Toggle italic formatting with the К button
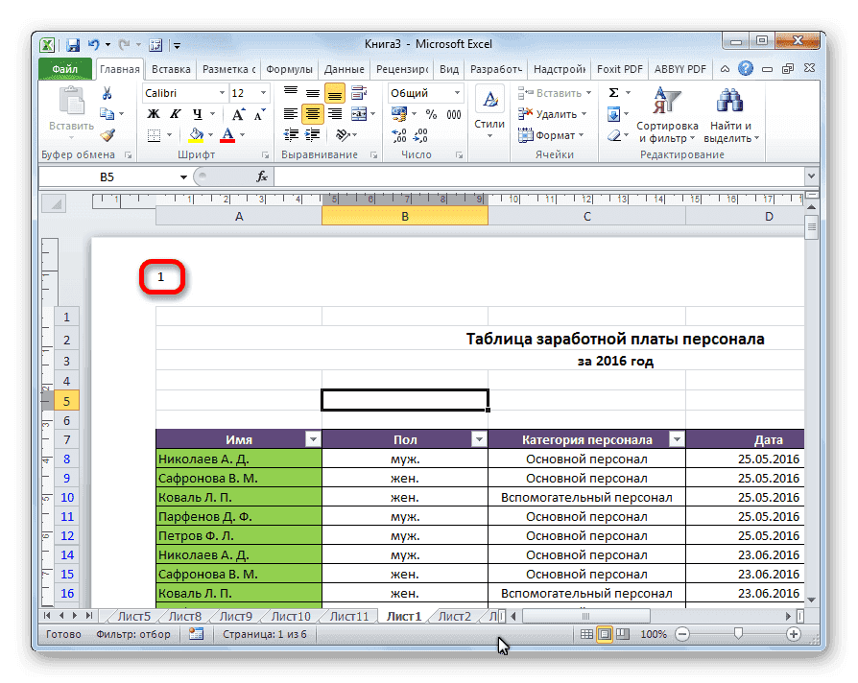The width and height of the screenshot is (858, 683). [174, 114]
